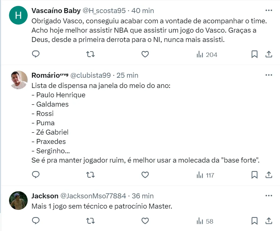Open the 36 min timestamp on Jackson's tweet

coord(143,196)
